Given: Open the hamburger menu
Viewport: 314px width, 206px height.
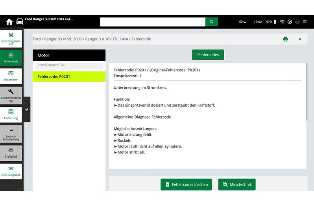Looking at the screenshot, I should (305, 22).
